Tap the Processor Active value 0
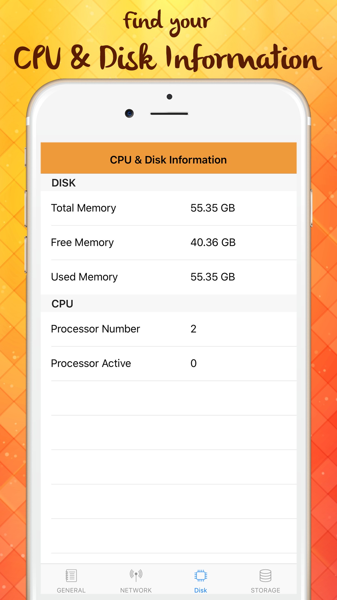Screen dimensions: 337x600 (193, 363)
